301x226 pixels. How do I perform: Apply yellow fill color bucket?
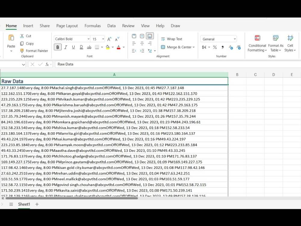pos(108,47)
